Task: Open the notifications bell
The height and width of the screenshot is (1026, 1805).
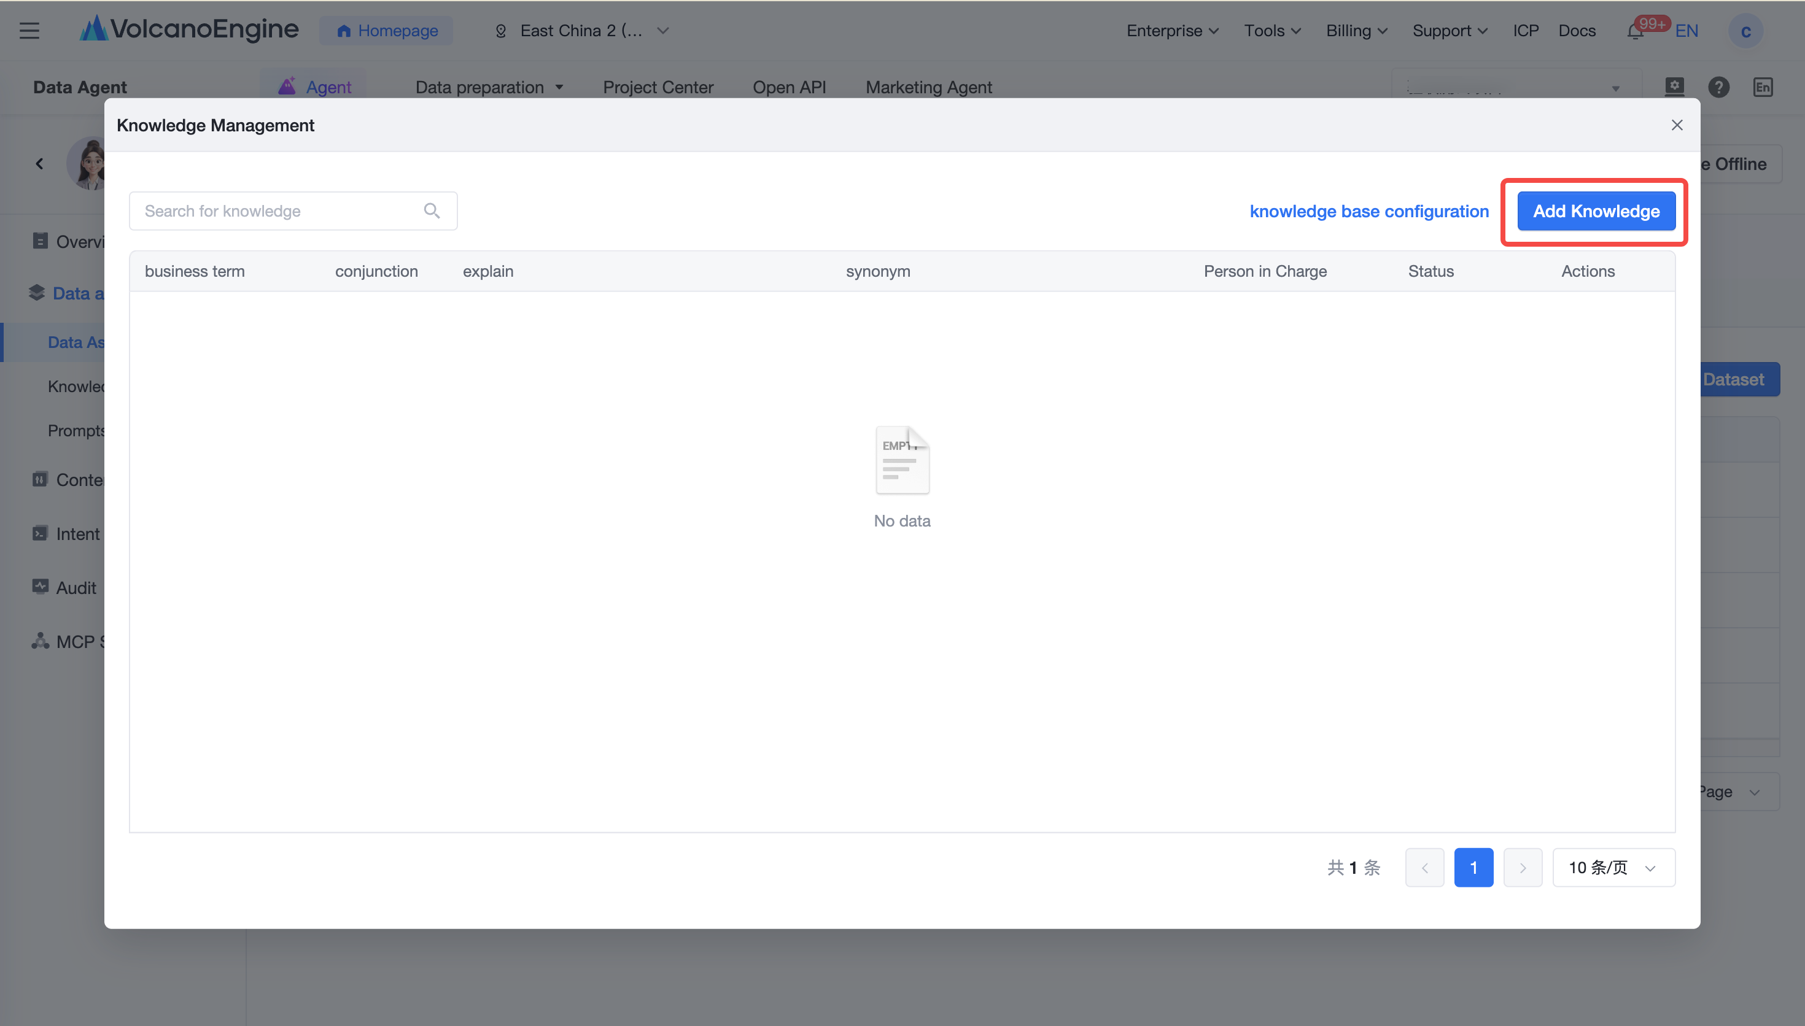Action: 1636,31
